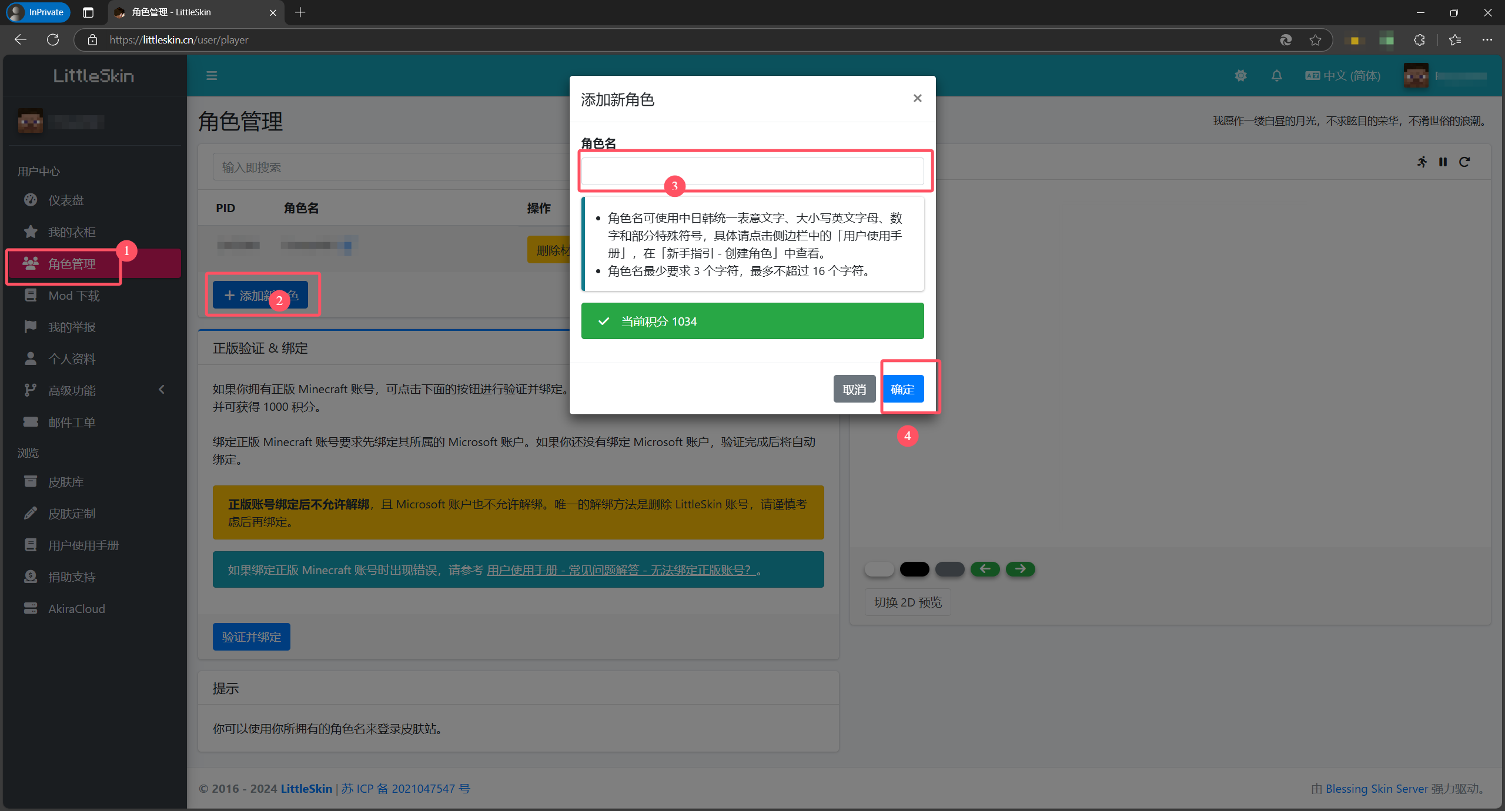Confirm with the 确定 button
This screenshot has height=811, width=1505.
click(x=903, y=388)
